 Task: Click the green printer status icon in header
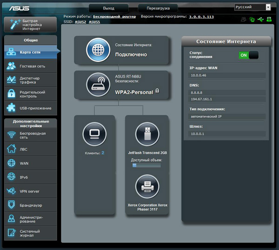[x=269, y=19]
